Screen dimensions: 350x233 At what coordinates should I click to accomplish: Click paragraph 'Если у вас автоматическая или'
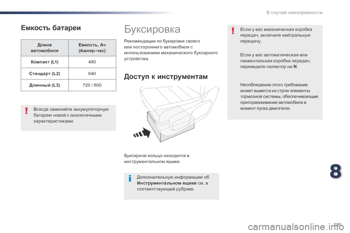coord(275,61)
